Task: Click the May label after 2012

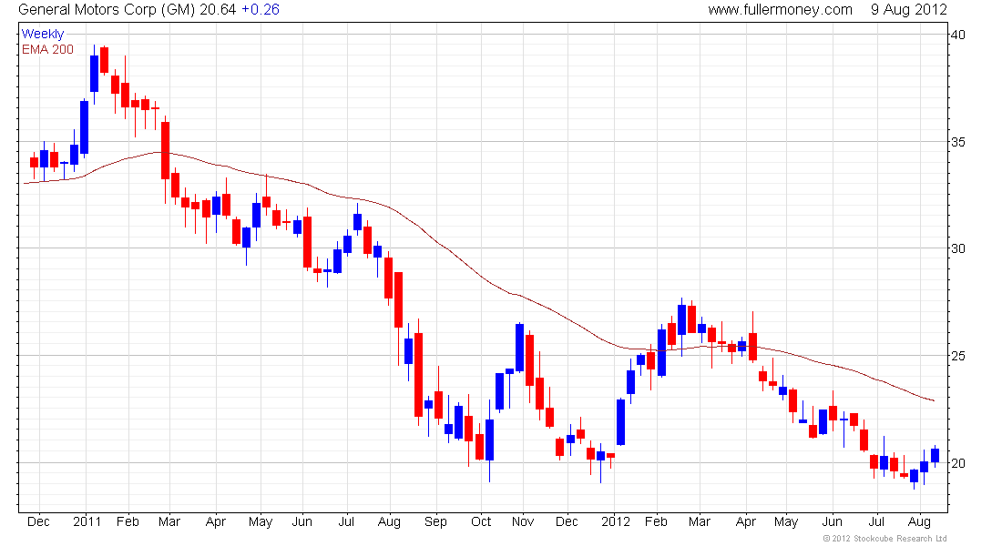Action: point(786,521)
